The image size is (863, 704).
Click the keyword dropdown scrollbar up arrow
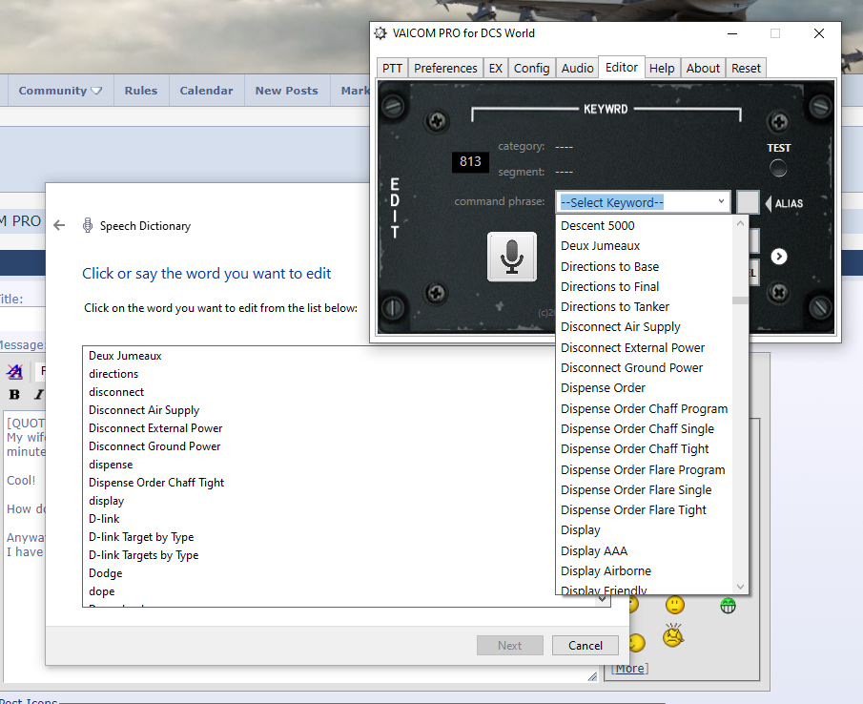pyautogui.click(x=740, y=223)
